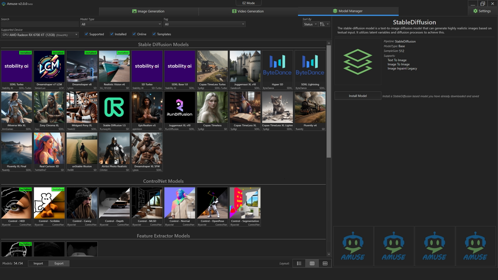This screenshot has height=280, width=498.
Task: Switch to large tile layout view
Action: [325, 263]
